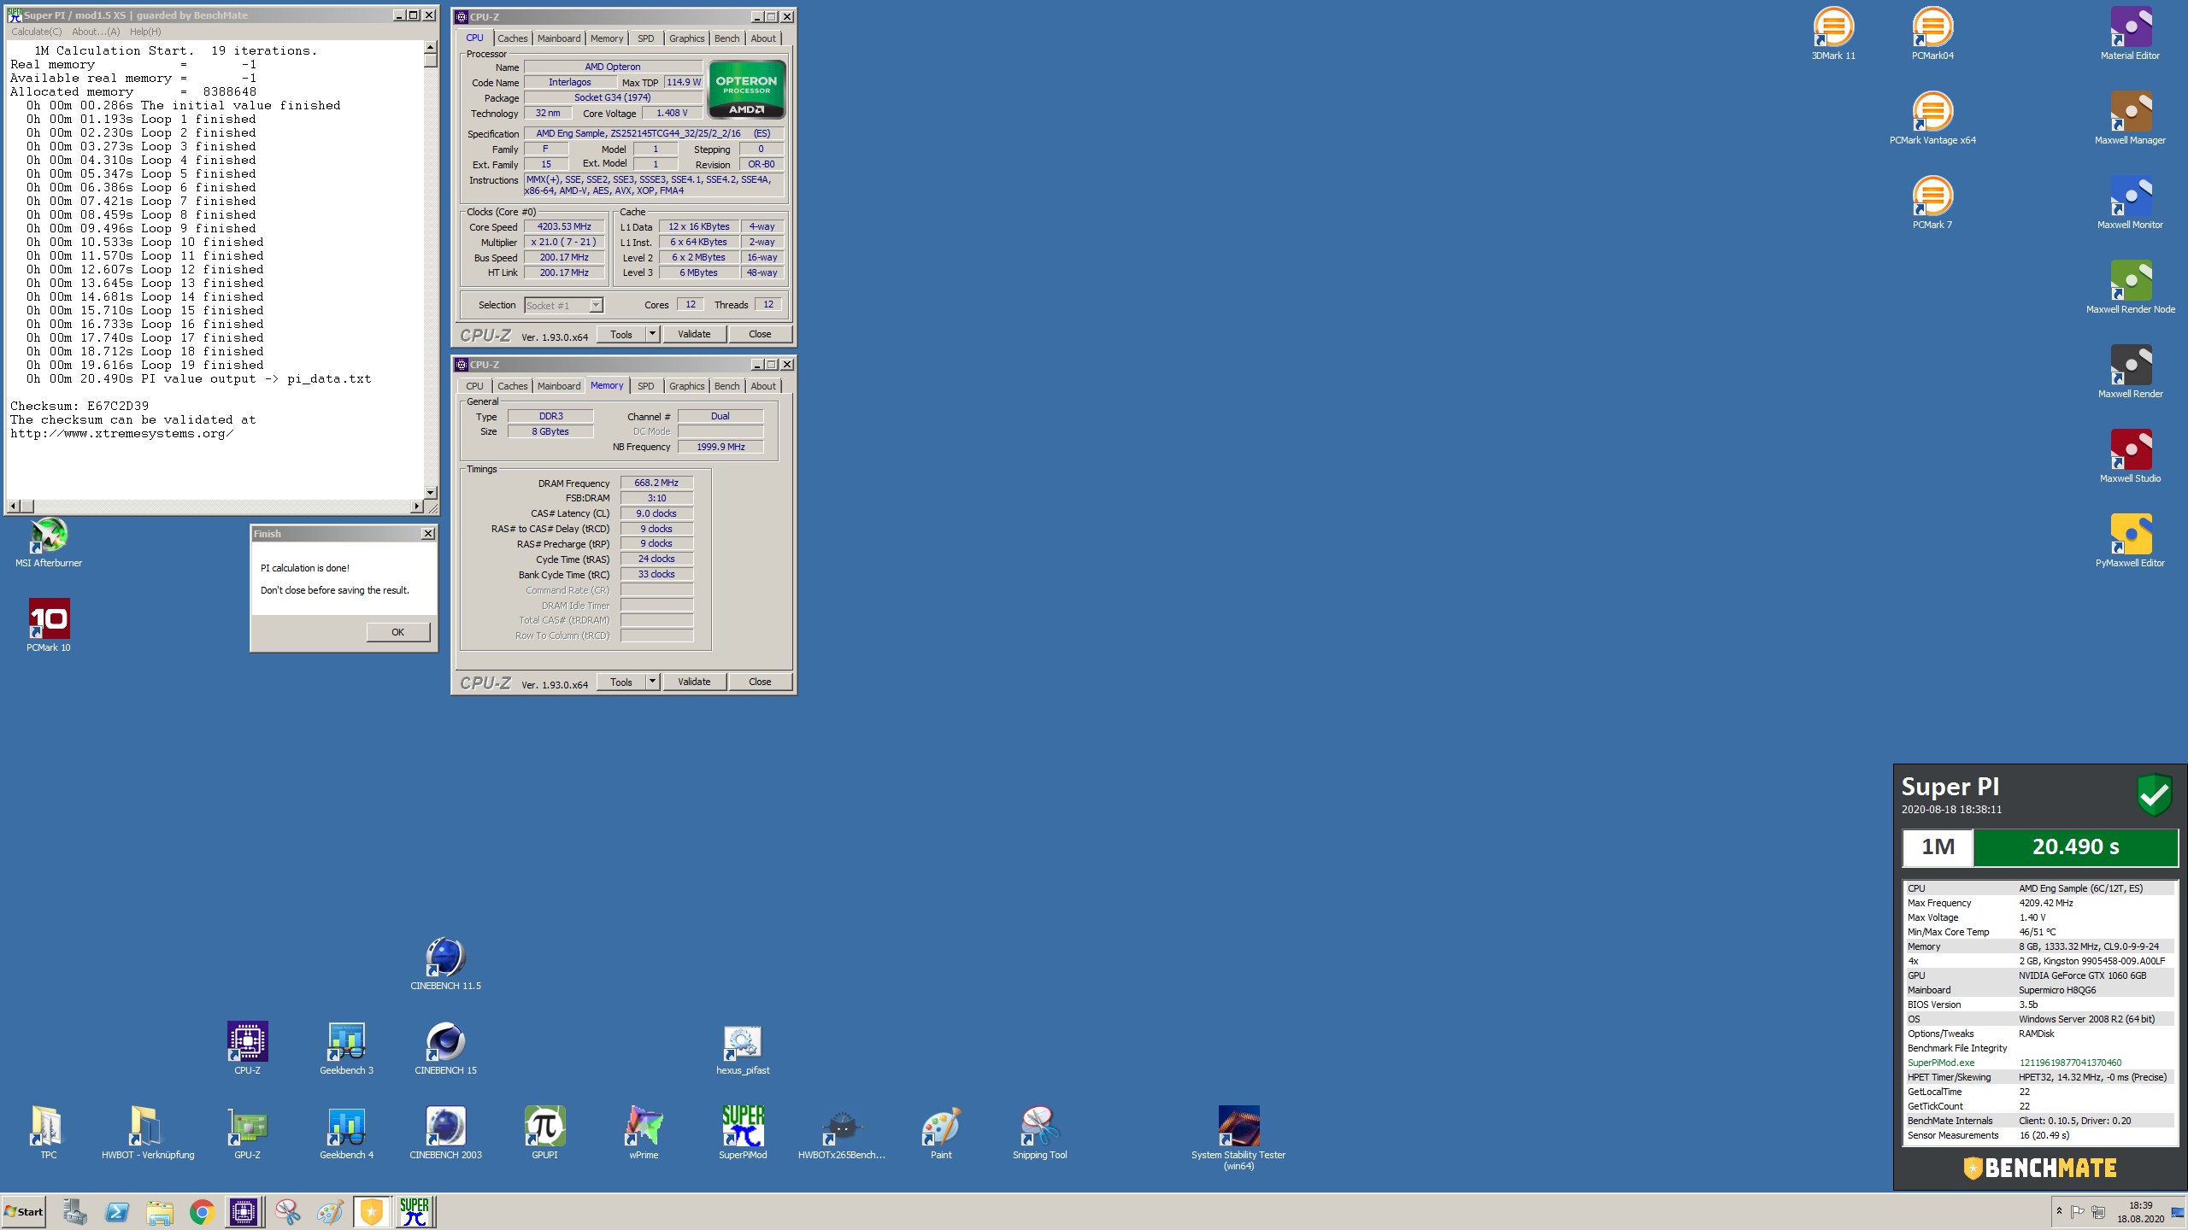
Task: Open MSI Afterburner desktop icon
Action: tap(49, 542)
